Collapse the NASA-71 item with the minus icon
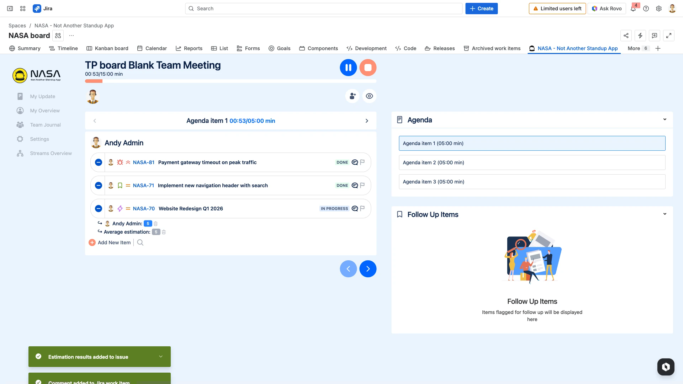The width and height of the screenshot is (683, 384). [98, 185]
